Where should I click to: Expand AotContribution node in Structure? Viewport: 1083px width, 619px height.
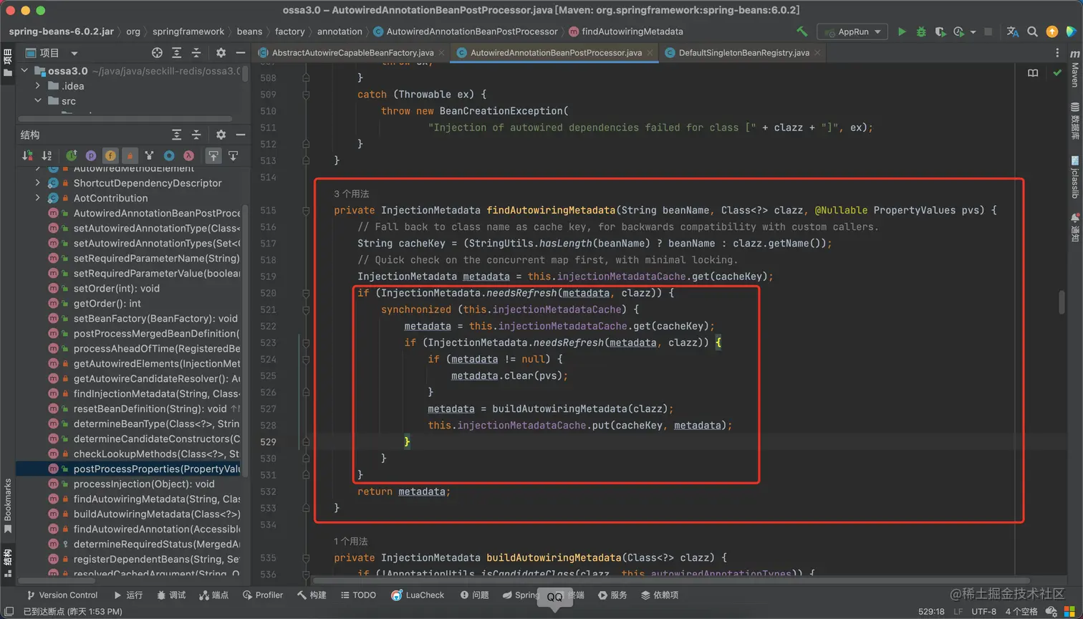pyautogui.click(x=38, y=198)
